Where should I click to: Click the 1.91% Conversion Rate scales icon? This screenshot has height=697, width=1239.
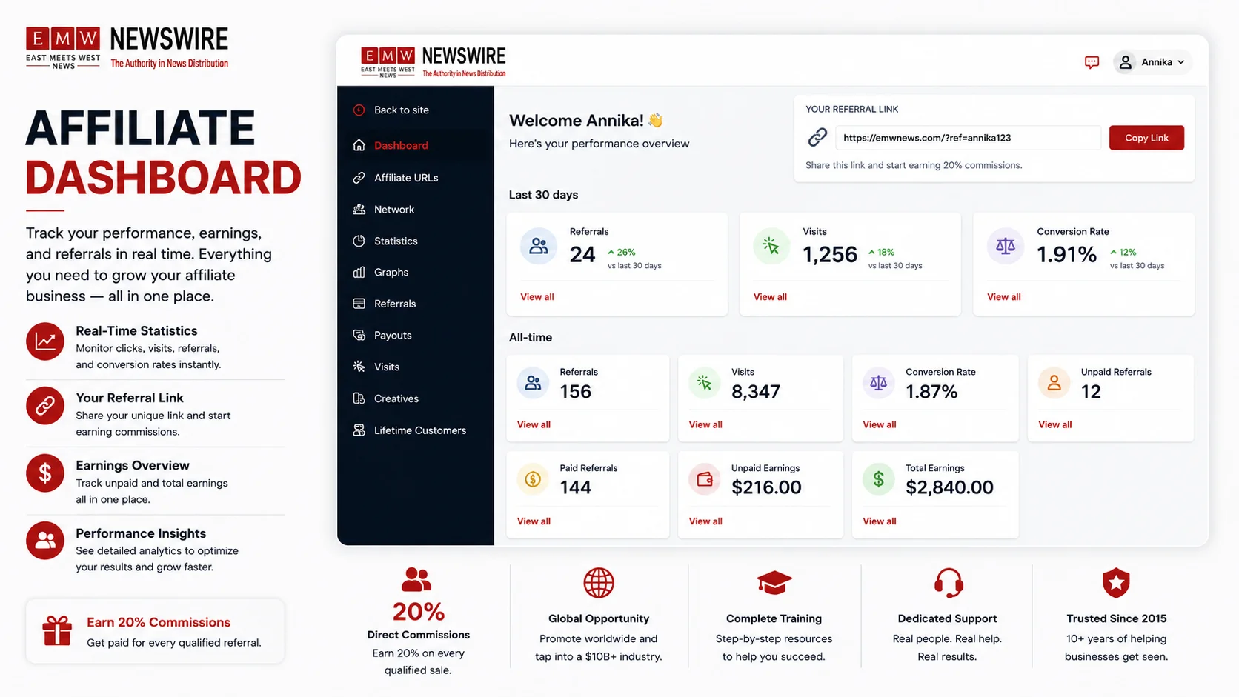[1006, 246]
